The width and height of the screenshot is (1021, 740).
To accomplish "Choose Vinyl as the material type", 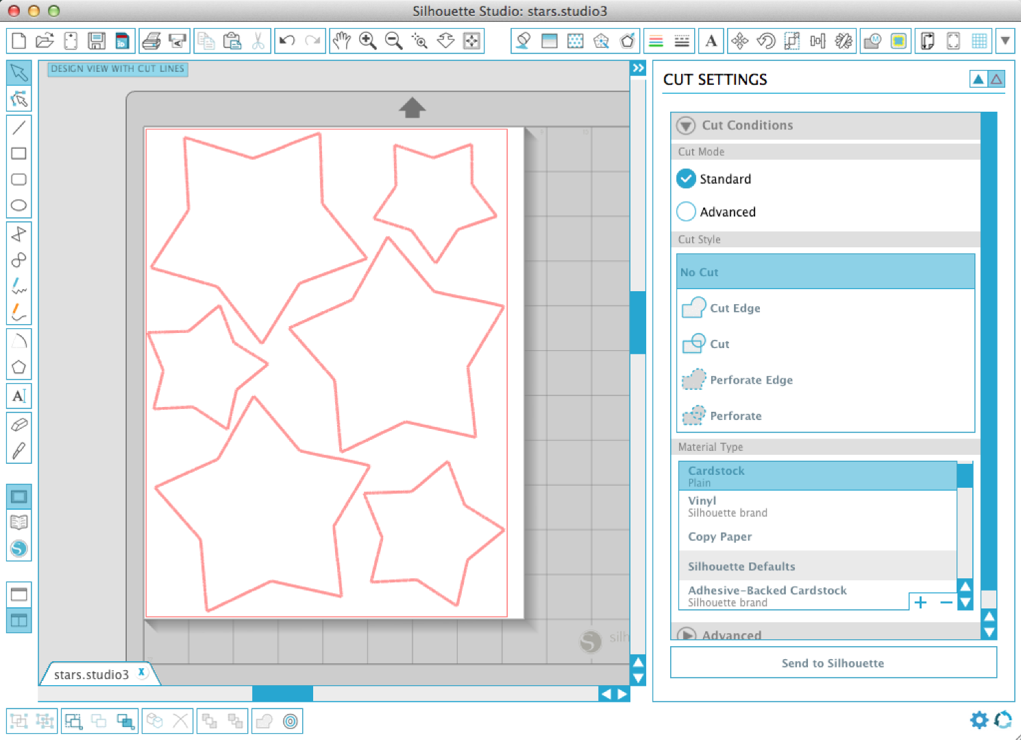I will pos(702,506).
